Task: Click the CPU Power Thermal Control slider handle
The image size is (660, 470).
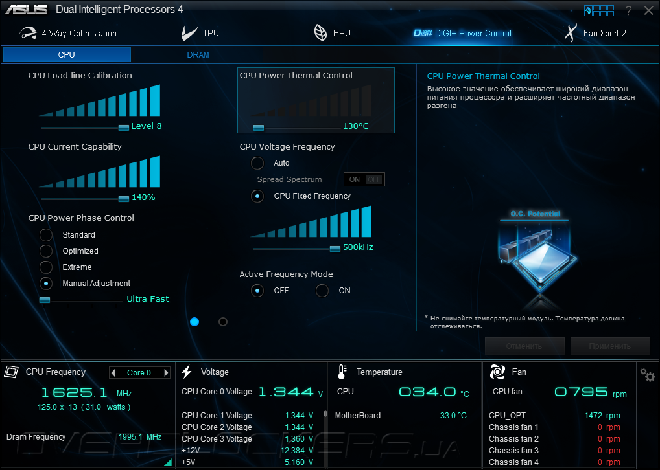Action: pyautogui.click(x=259, y=128)
